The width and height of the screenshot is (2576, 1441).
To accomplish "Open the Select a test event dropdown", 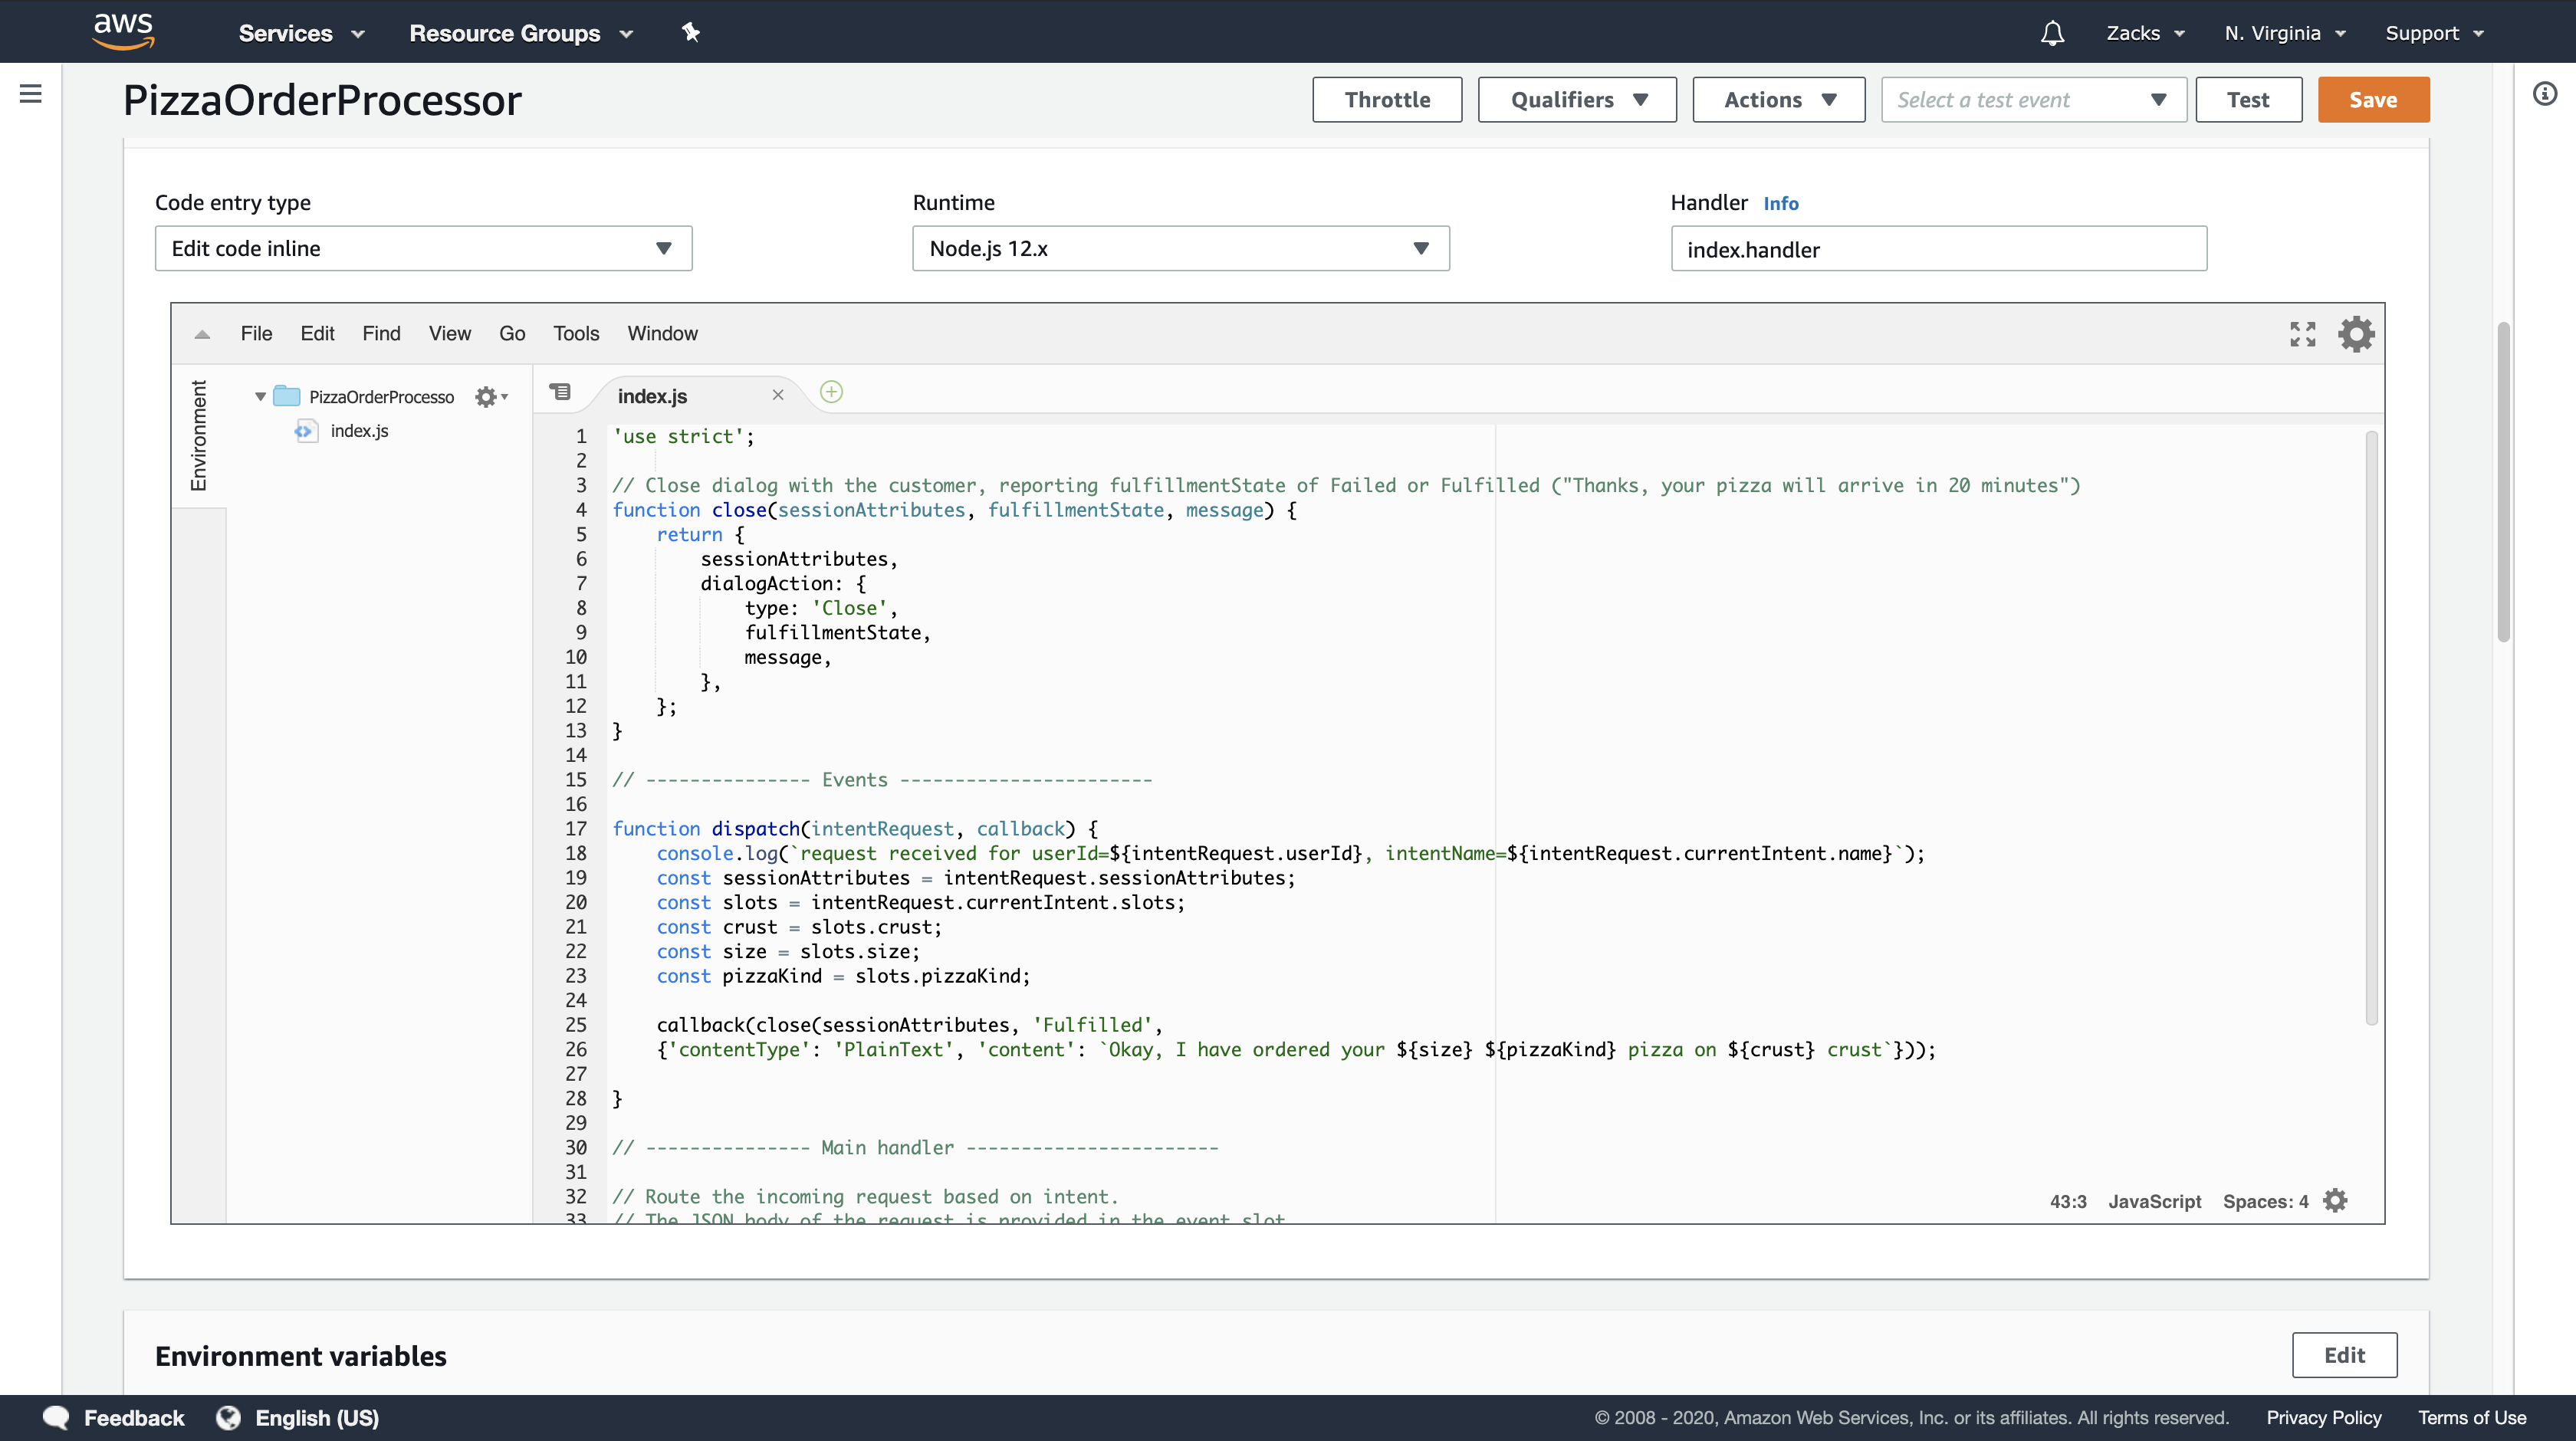I will (x=2032, y=100).
